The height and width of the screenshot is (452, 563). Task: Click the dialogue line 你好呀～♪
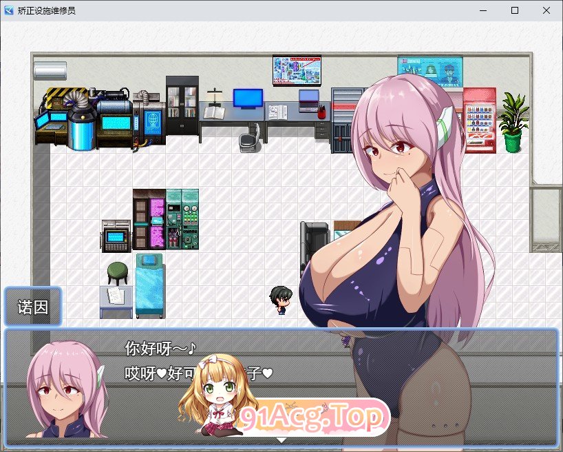point(160,348)
